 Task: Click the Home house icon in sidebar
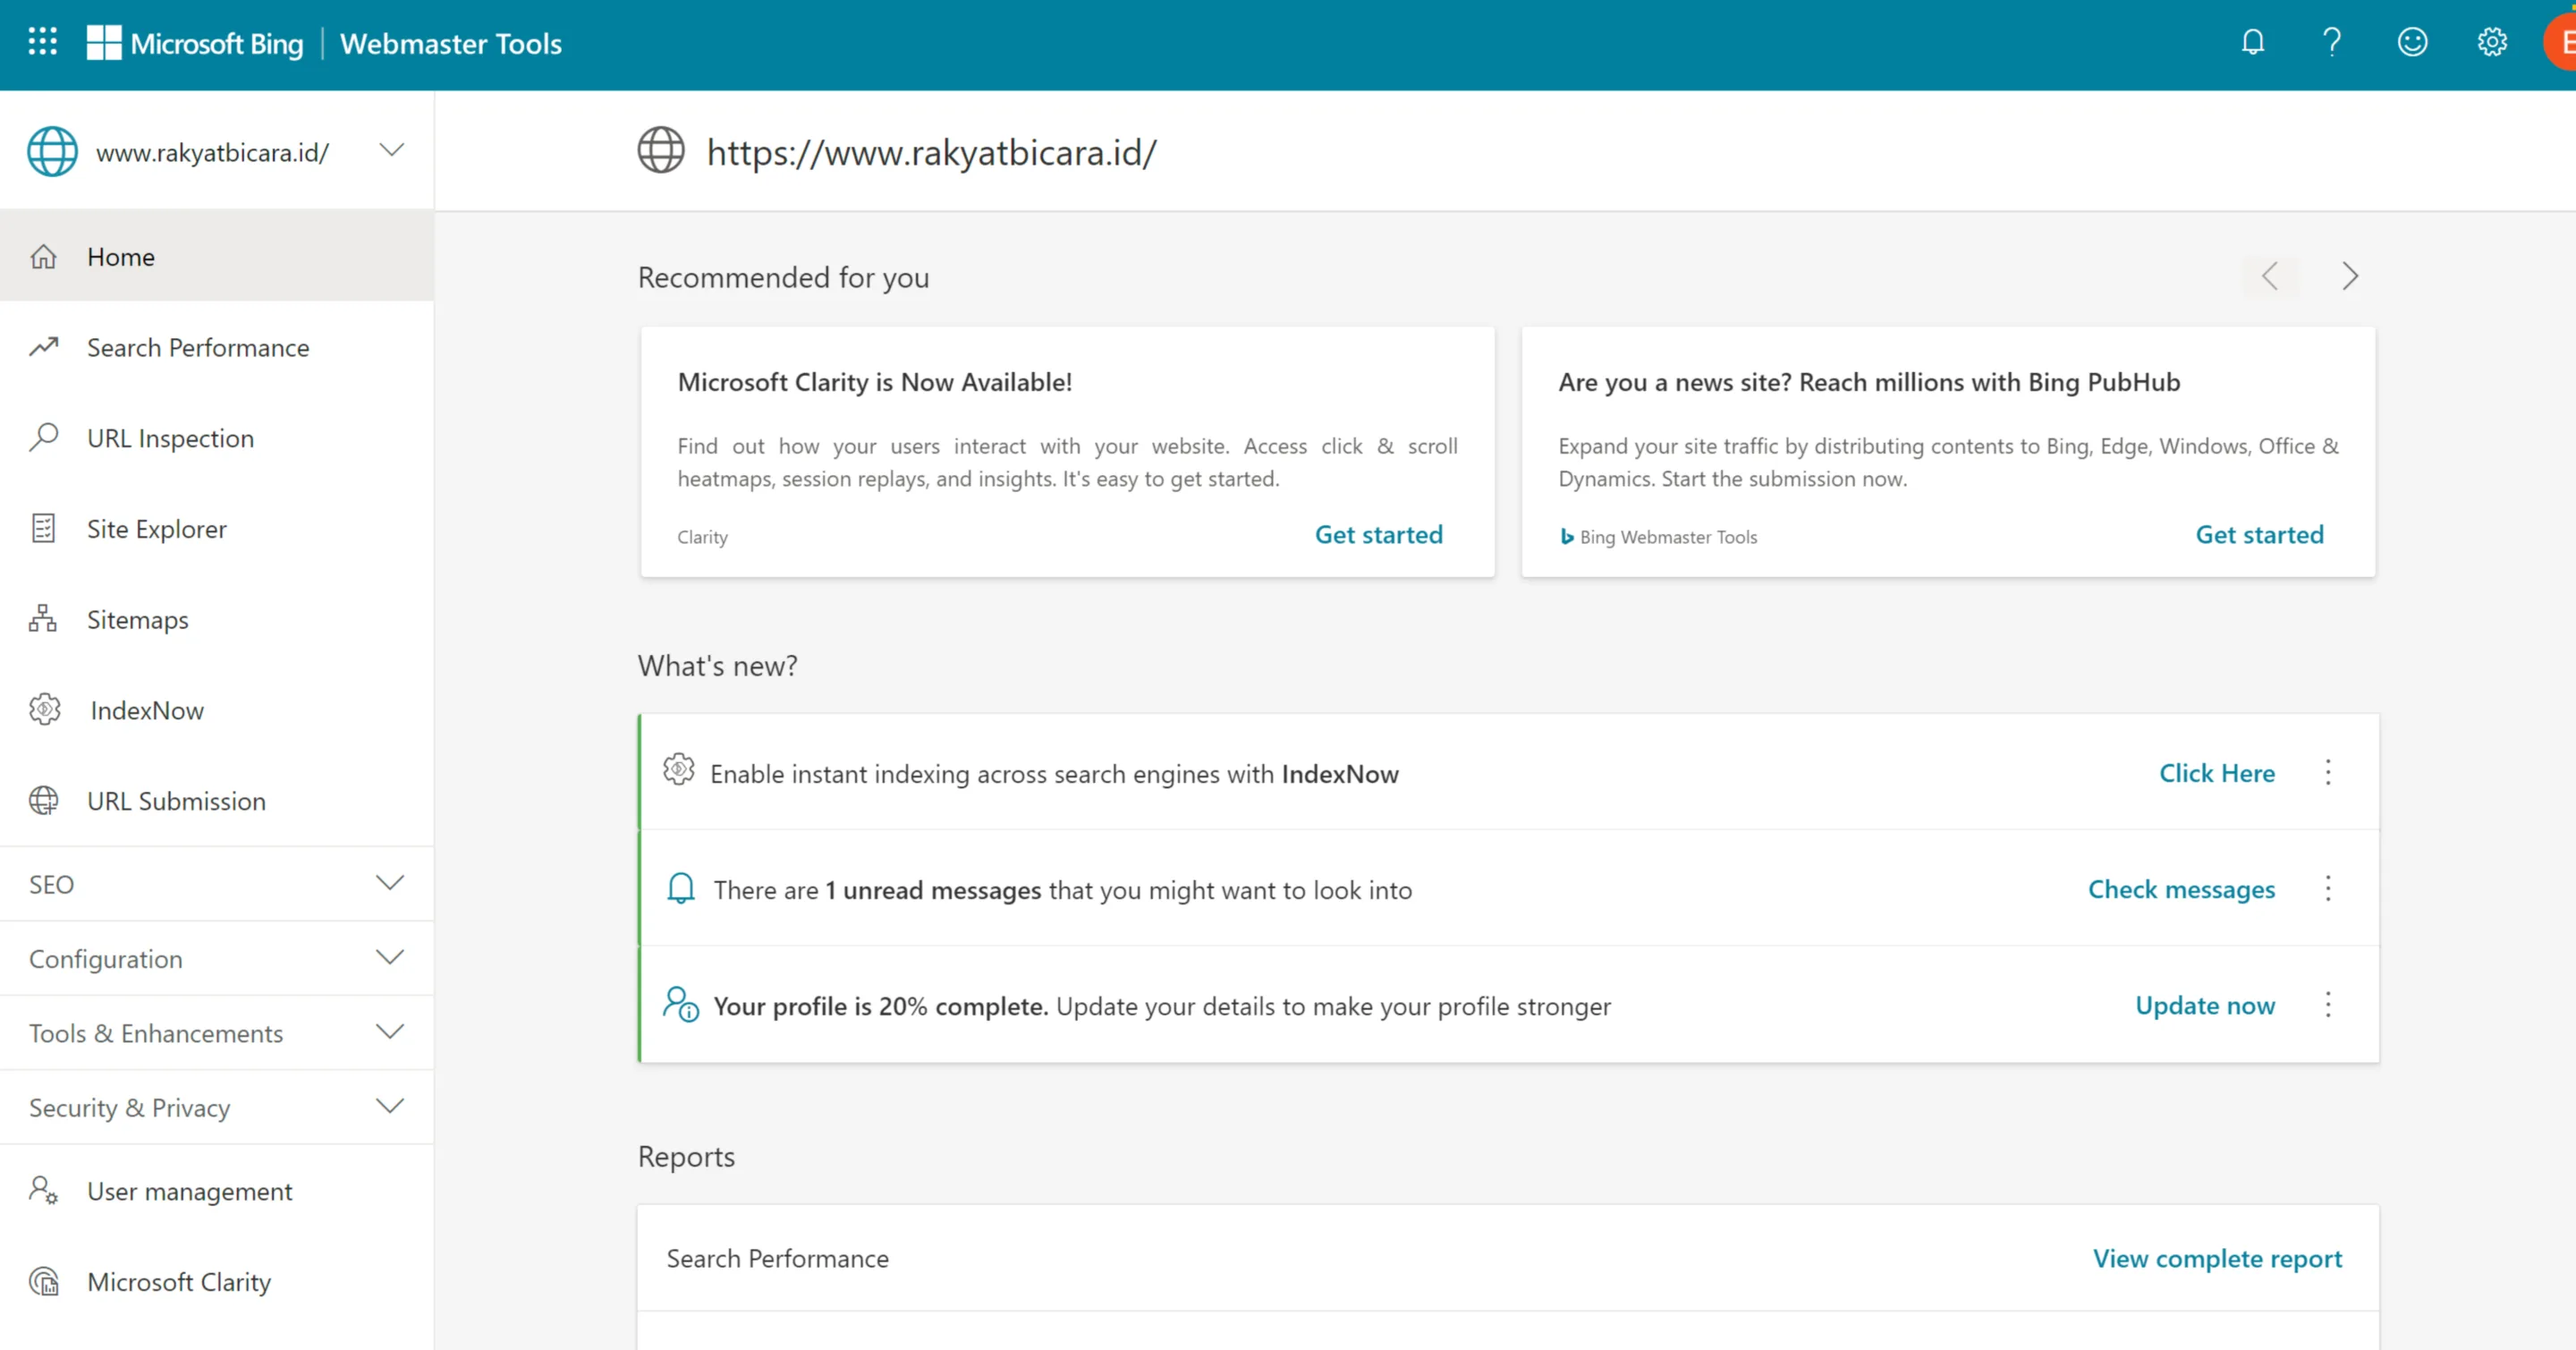(43, 257)
